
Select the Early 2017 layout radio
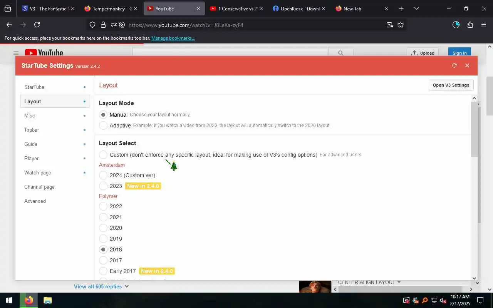tap(103, 271)
